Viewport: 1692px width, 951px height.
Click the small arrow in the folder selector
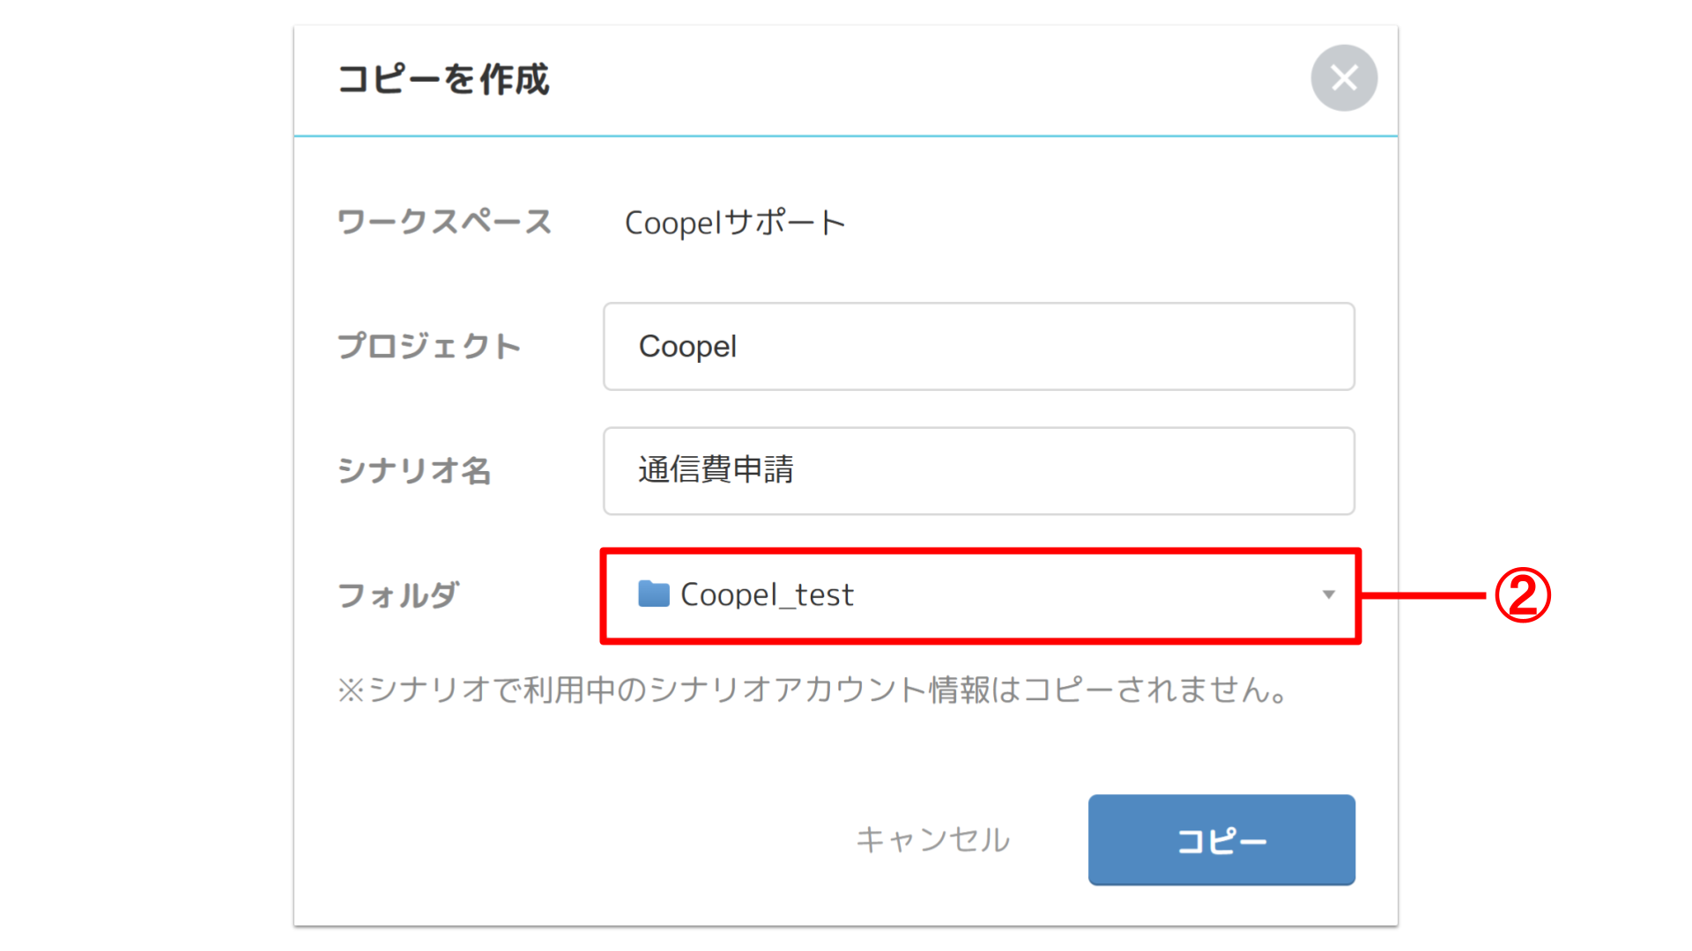click(1328, 595)
